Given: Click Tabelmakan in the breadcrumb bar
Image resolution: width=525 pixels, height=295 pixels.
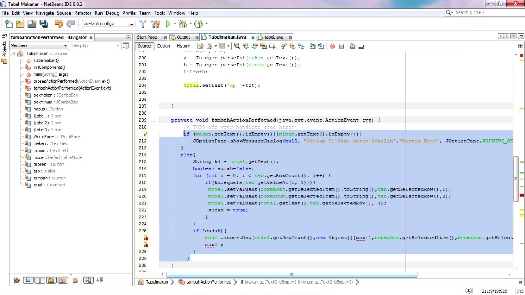Looking at the screenshot, I should tap(157, 282).
